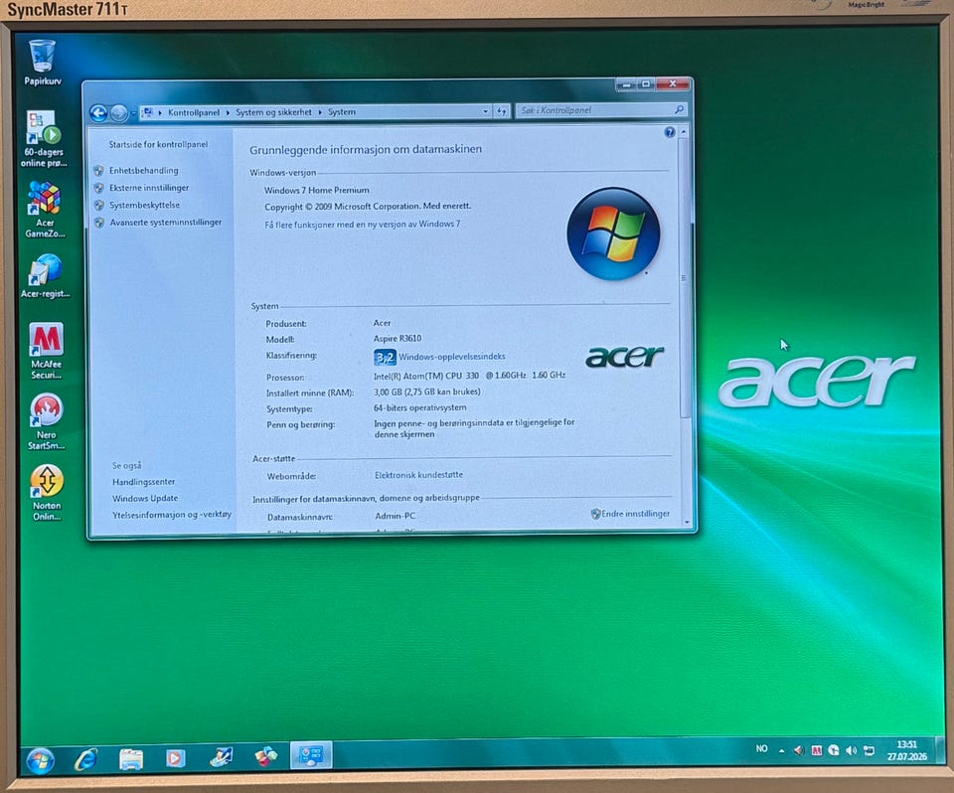Image resolution: width=954 pixels, height=793 pixels.
Task: Show hidden tray icons arrow
Action: 782,751
